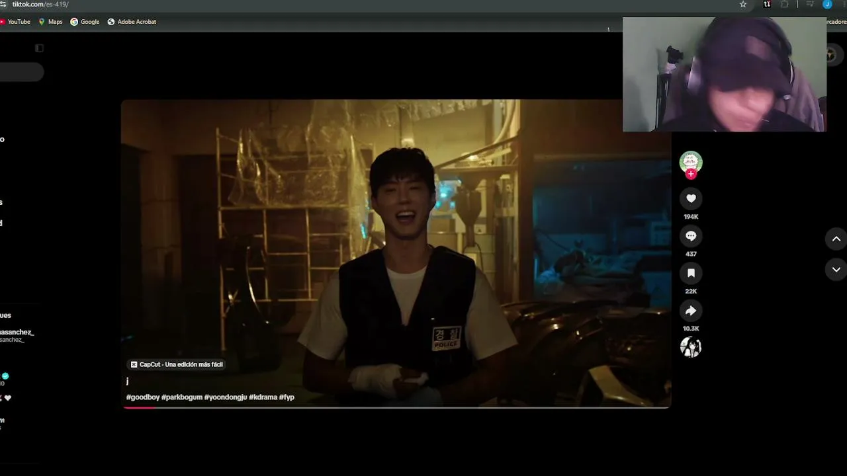847x476 pixels.
Task: Open the Chrome profile avatar J
Action: [x=827, y=4]
